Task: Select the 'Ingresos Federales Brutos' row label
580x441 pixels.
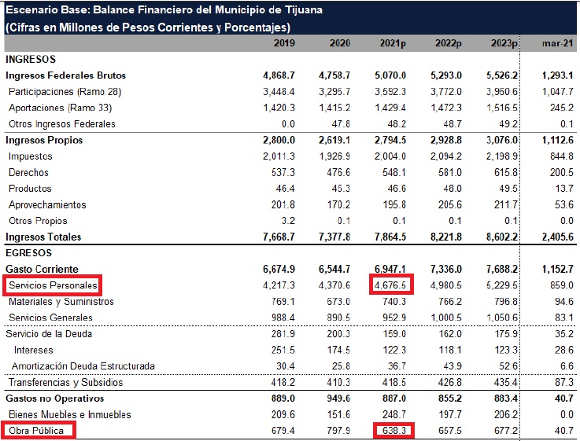Action: click(x=65, y=75)
